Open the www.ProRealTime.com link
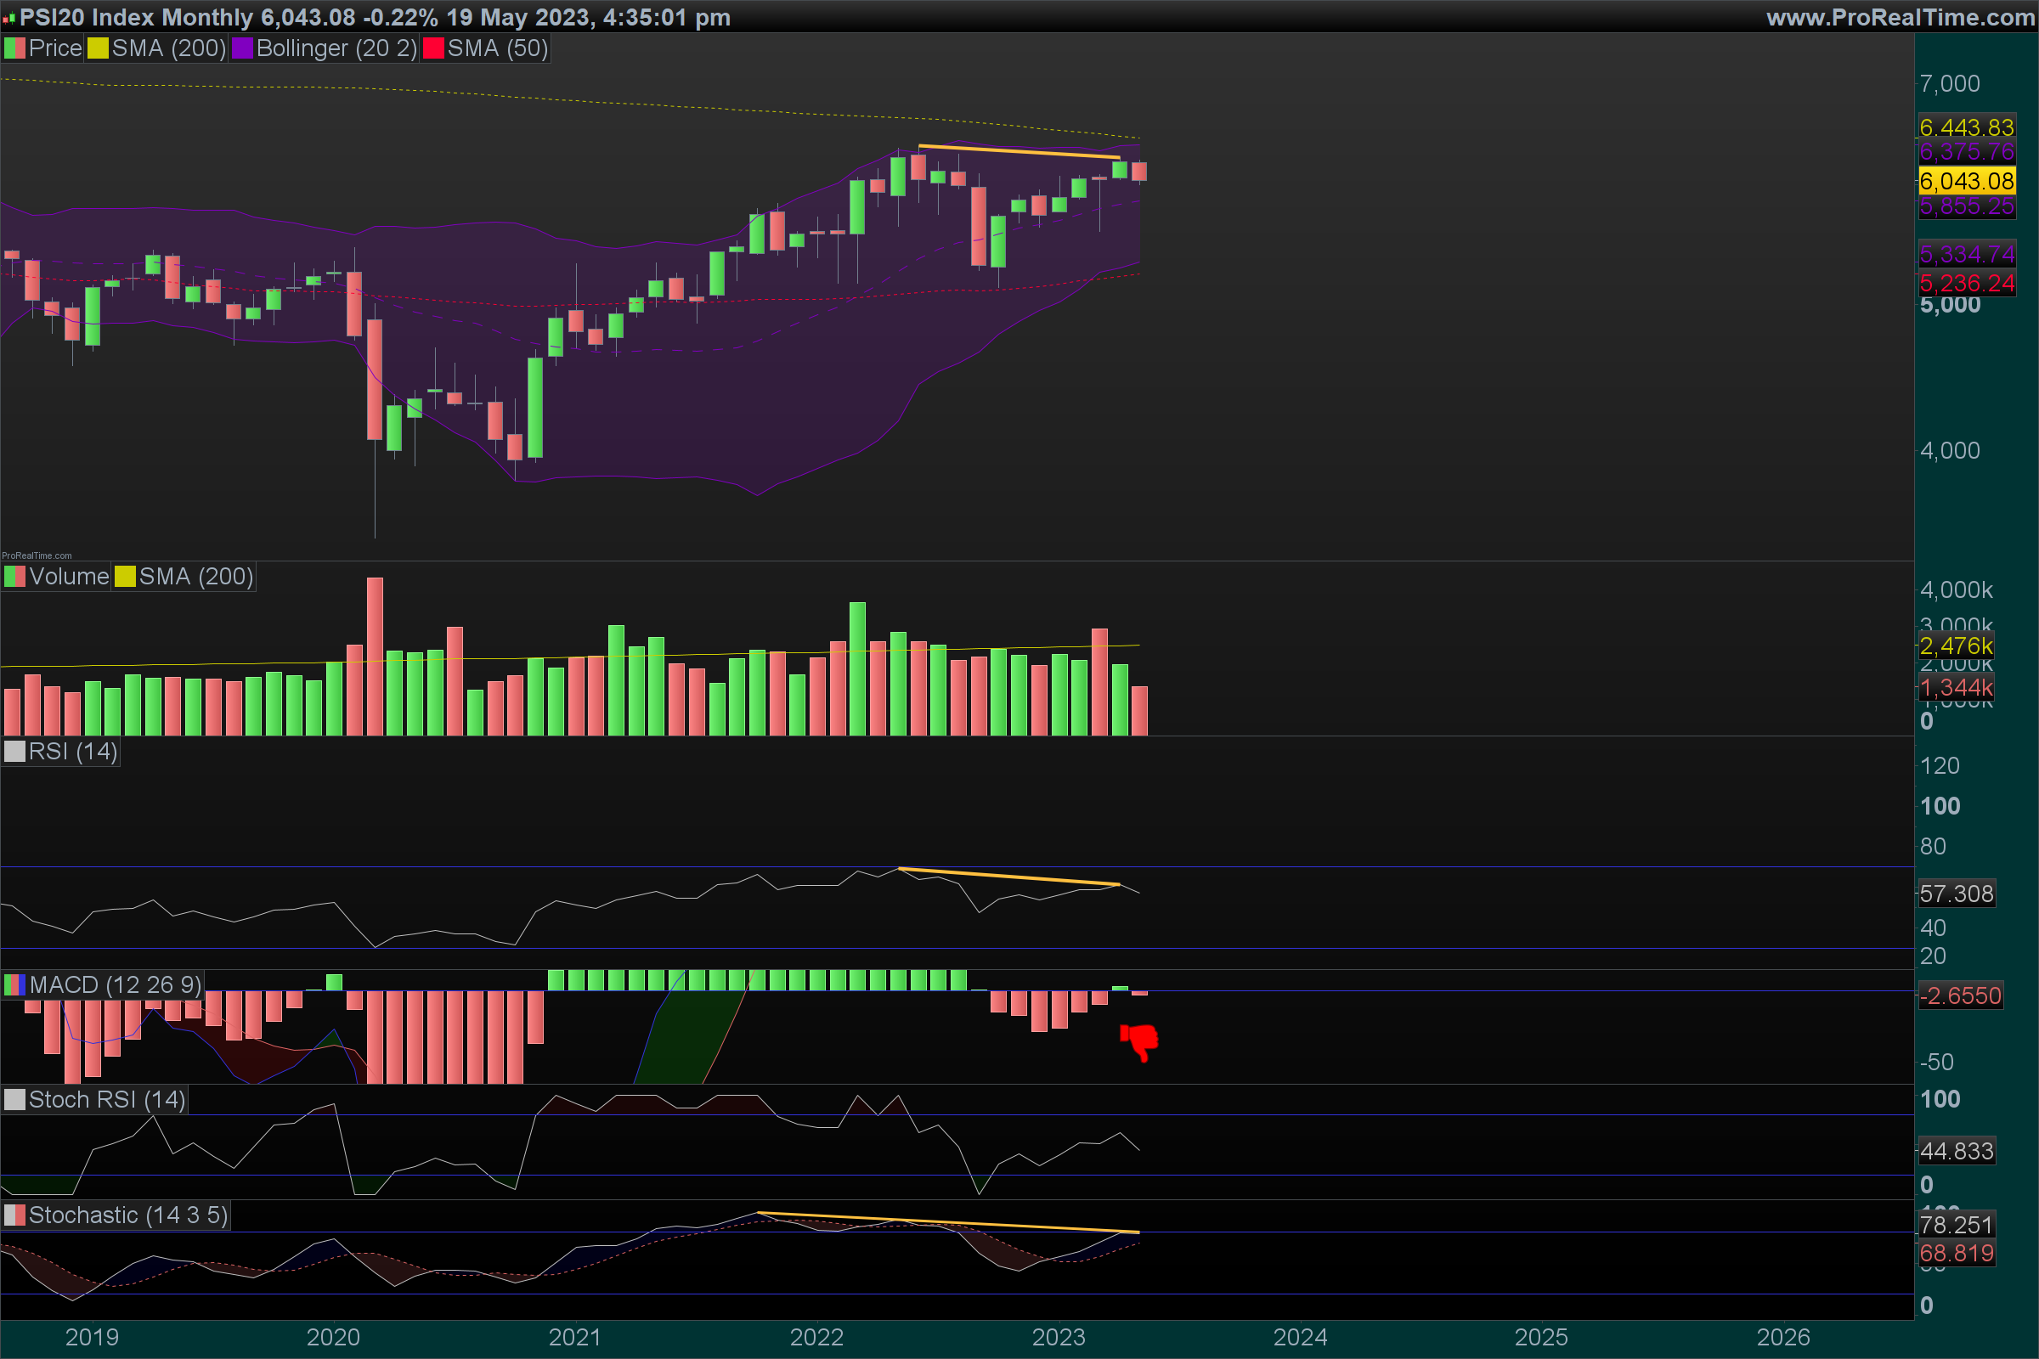 tap(1901, 17)
